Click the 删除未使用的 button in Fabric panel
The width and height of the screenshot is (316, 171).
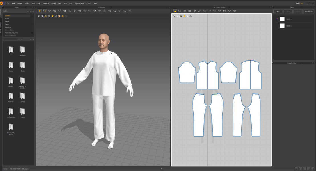[x=309, y=11]
